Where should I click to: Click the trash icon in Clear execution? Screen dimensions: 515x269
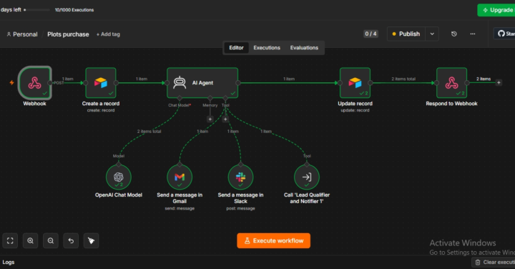[x=478, y=262]
